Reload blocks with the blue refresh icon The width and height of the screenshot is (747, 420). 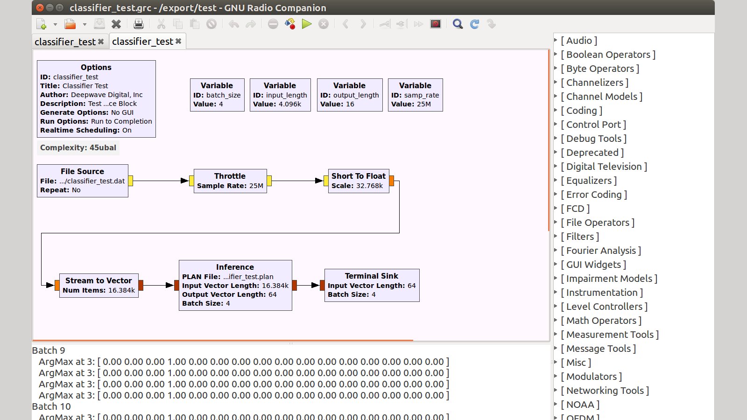(475, 24)
